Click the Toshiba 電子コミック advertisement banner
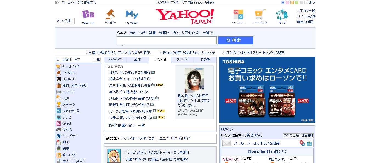Image resolution: width=370 pixels, height=163 pixels. (x=267, y=90)
